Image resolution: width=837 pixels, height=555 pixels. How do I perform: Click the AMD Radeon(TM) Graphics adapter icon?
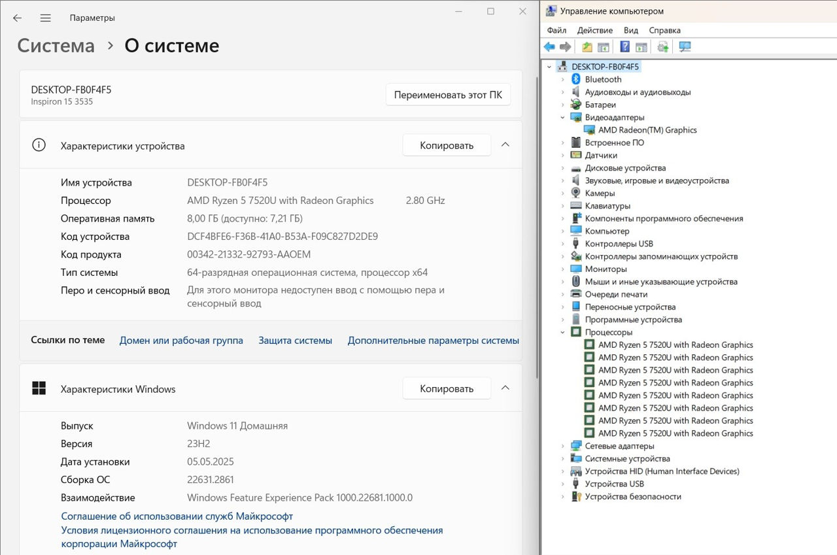589,130
